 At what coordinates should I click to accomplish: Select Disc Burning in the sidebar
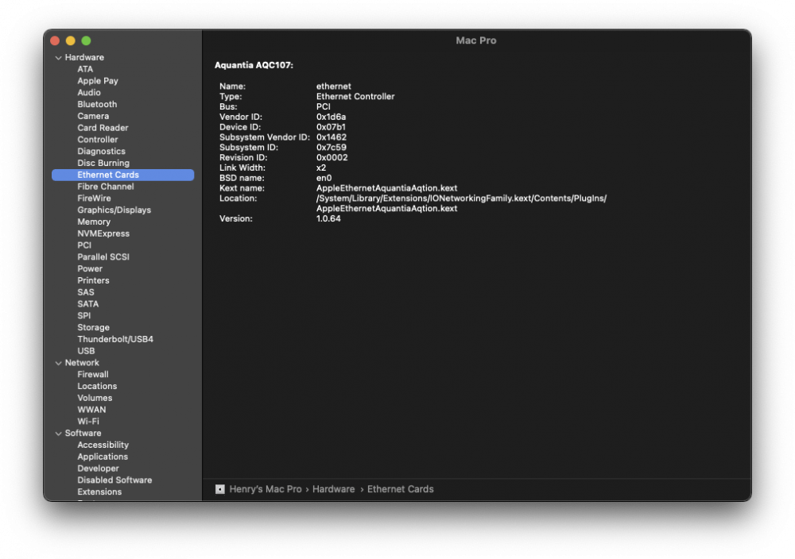(x=103, y=163)
